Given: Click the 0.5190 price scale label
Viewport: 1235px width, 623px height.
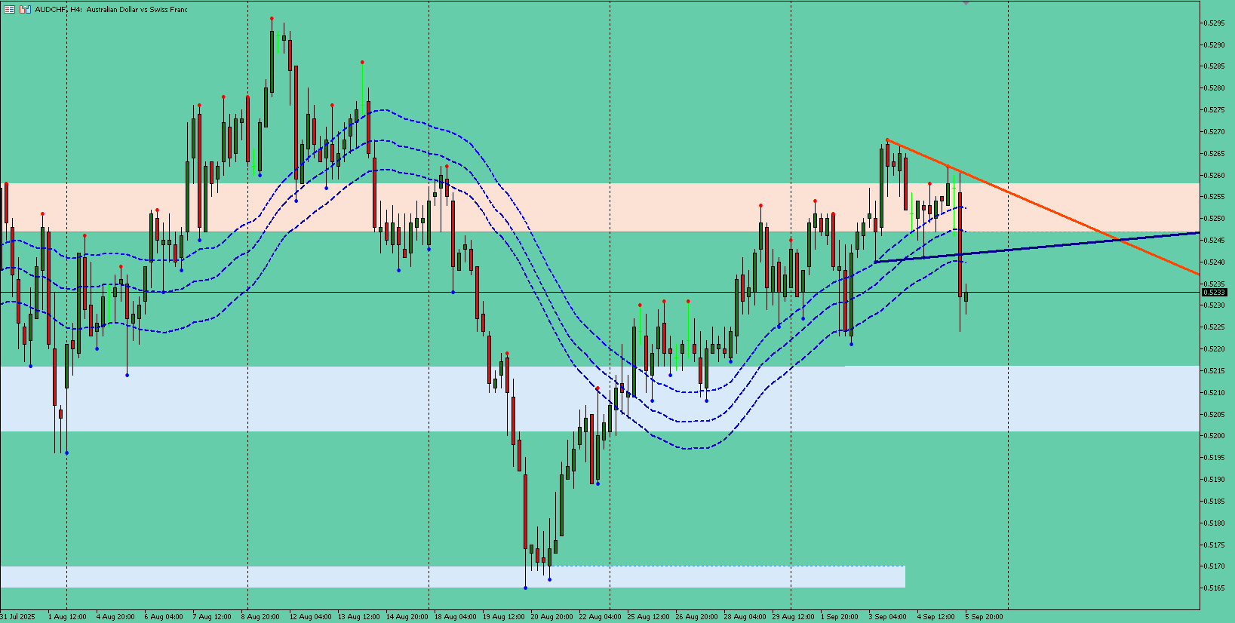Looking at the screenshot, I should (1214, 480).
